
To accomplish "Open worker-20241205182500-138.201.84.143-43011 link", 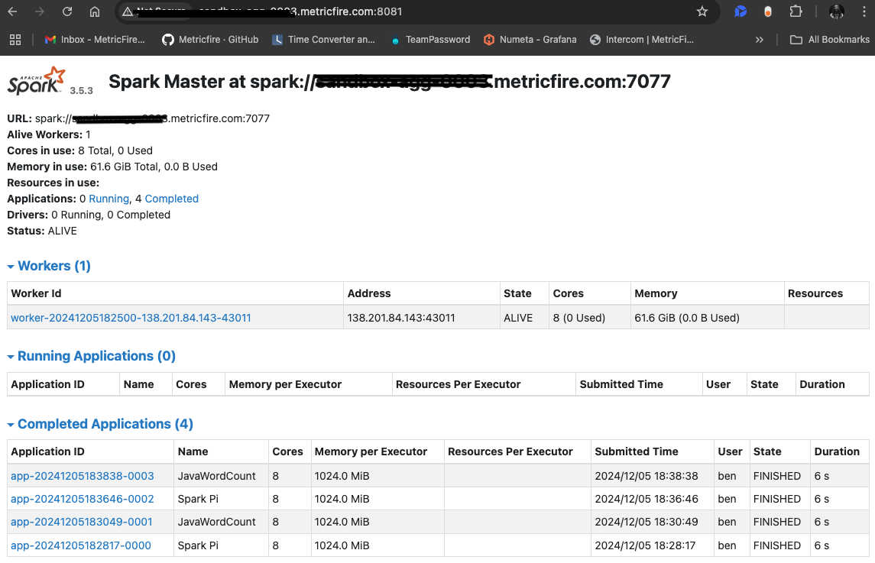I will pyautogui.click(x=131, y=318).
